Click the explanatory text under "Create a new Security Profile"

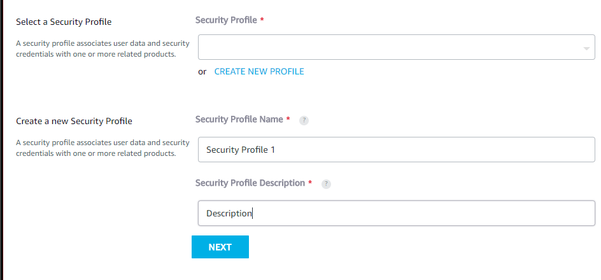tap(103, 148)
